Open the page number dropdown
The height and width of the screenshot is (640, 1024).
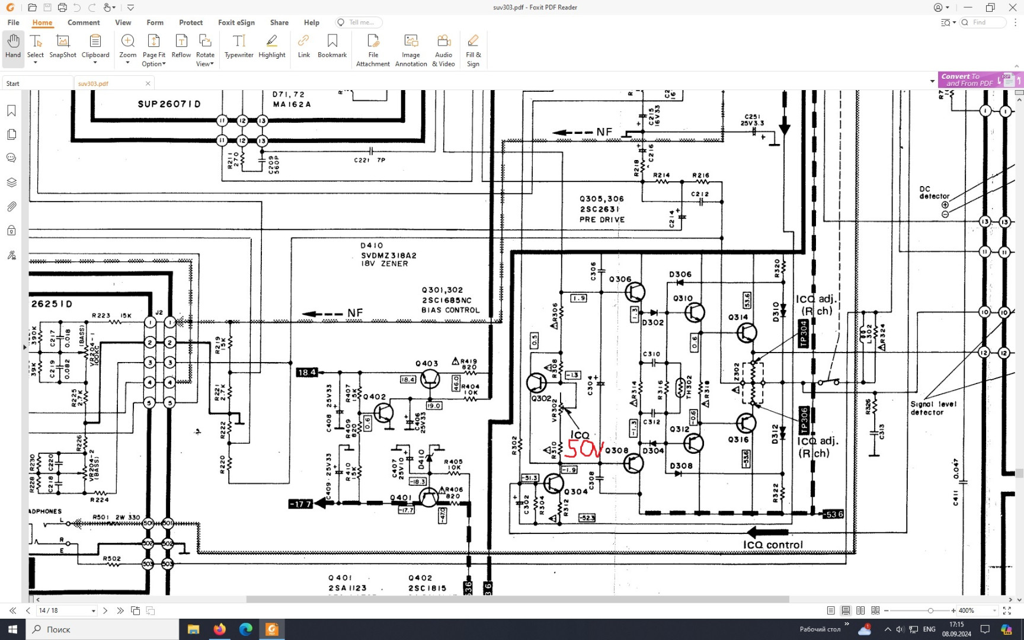pos(93,611)
